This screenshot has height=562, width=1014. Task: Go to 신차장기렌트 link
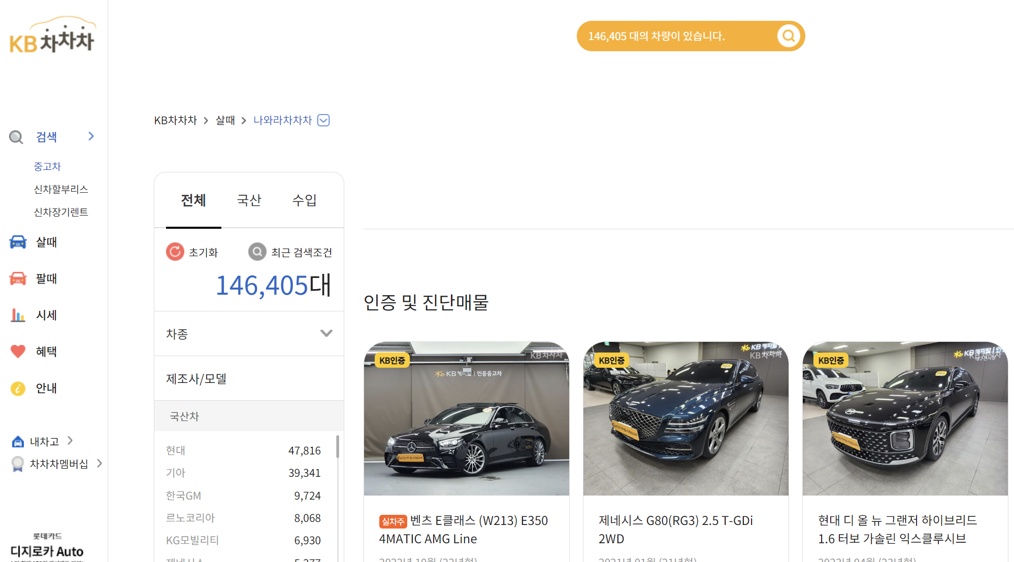61,212
